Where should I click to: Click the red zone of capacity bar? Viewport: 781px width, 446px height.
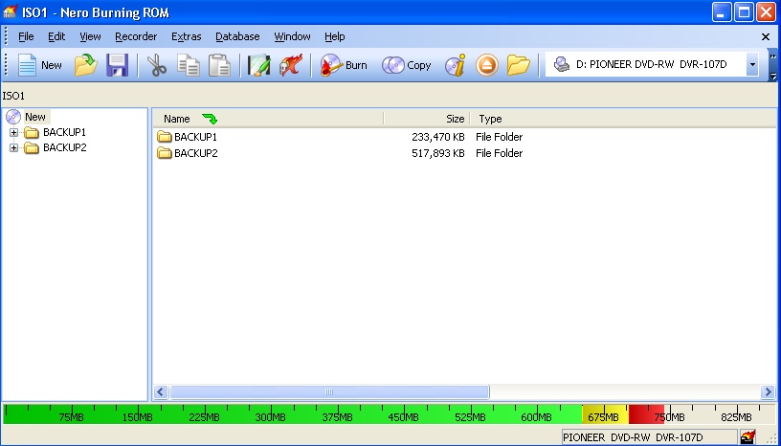click(x=646, y=414)
